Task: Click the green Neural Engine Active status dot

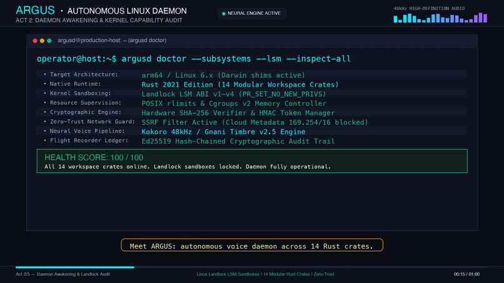Action: click(224, 14)
